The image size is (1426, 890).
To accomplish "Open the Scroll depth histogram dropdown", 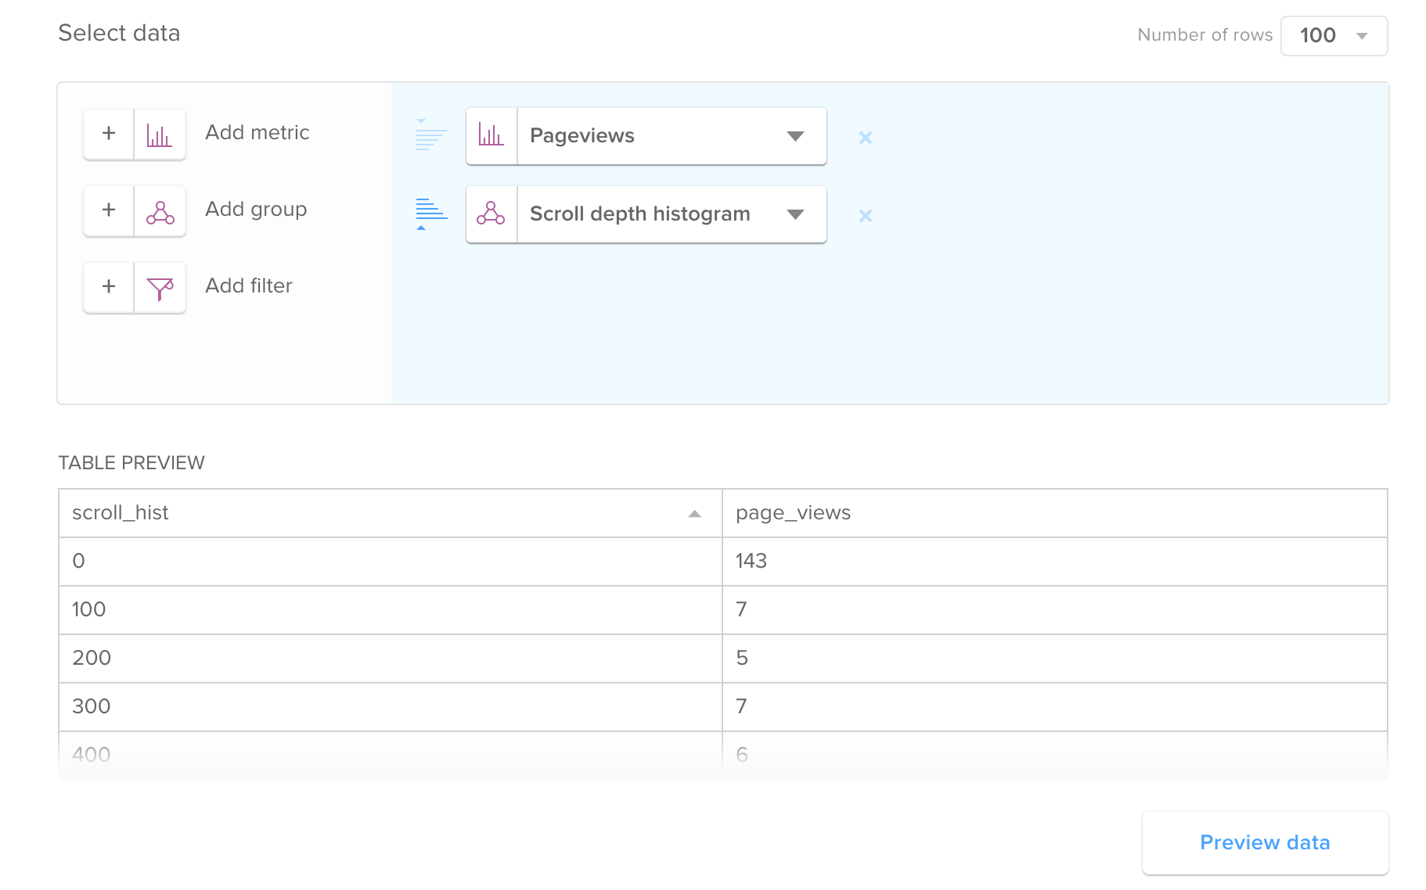I will [x=672, y=214].
